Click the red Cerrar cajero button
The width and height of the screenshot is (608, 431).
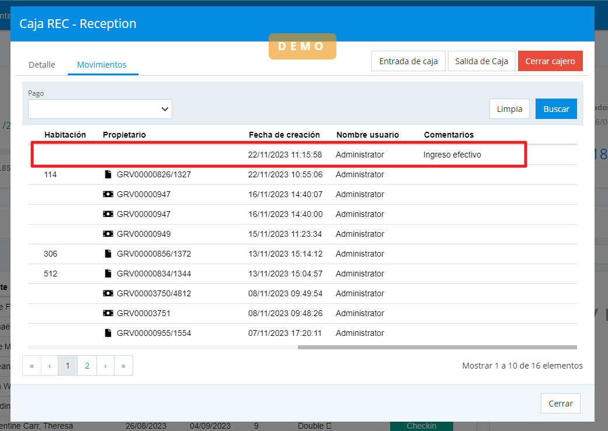click(x=550, y=61)
